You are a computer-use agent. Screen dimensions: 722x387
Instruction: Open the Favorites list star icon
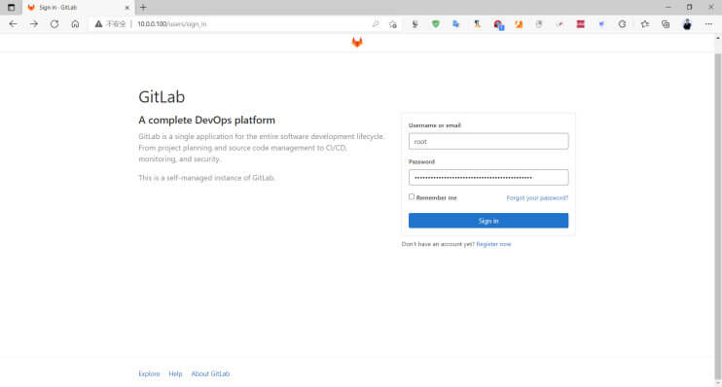(x=644, y=24)
